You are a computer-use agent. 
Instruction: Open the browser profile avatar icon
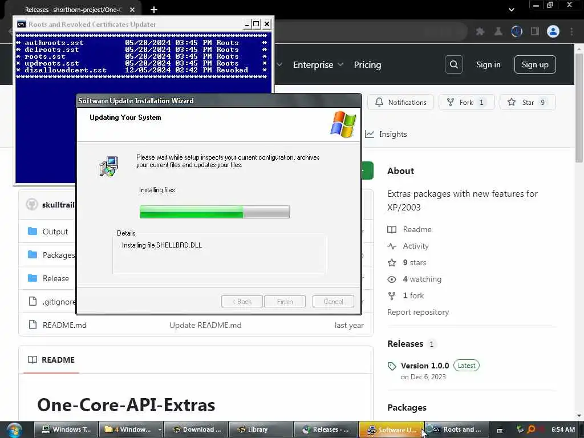[553, 31]
